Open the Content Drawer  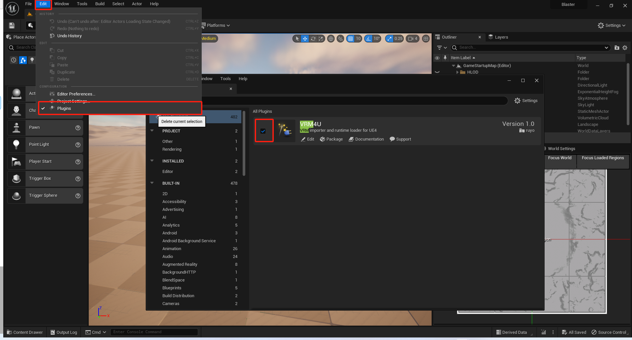pyautogui.click(x=25, y=332)
